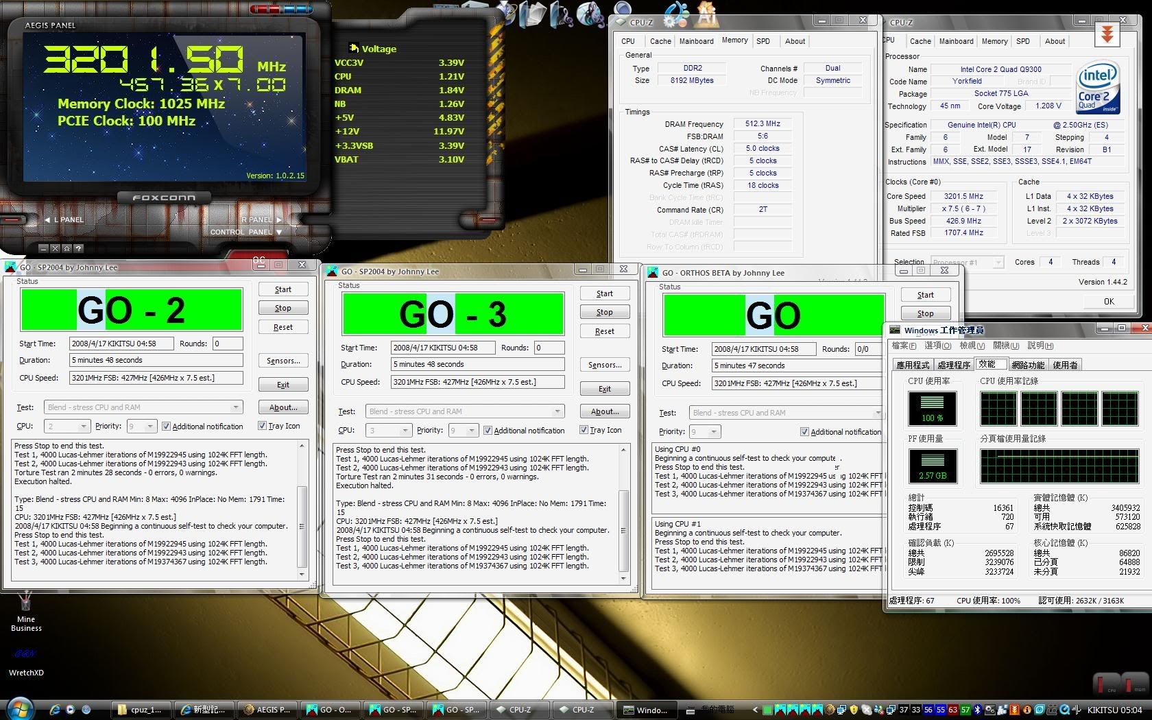The image size is (1152, 720).
Task: Switch to GO - O... taskbar button
Action: (x=330, y=710)
